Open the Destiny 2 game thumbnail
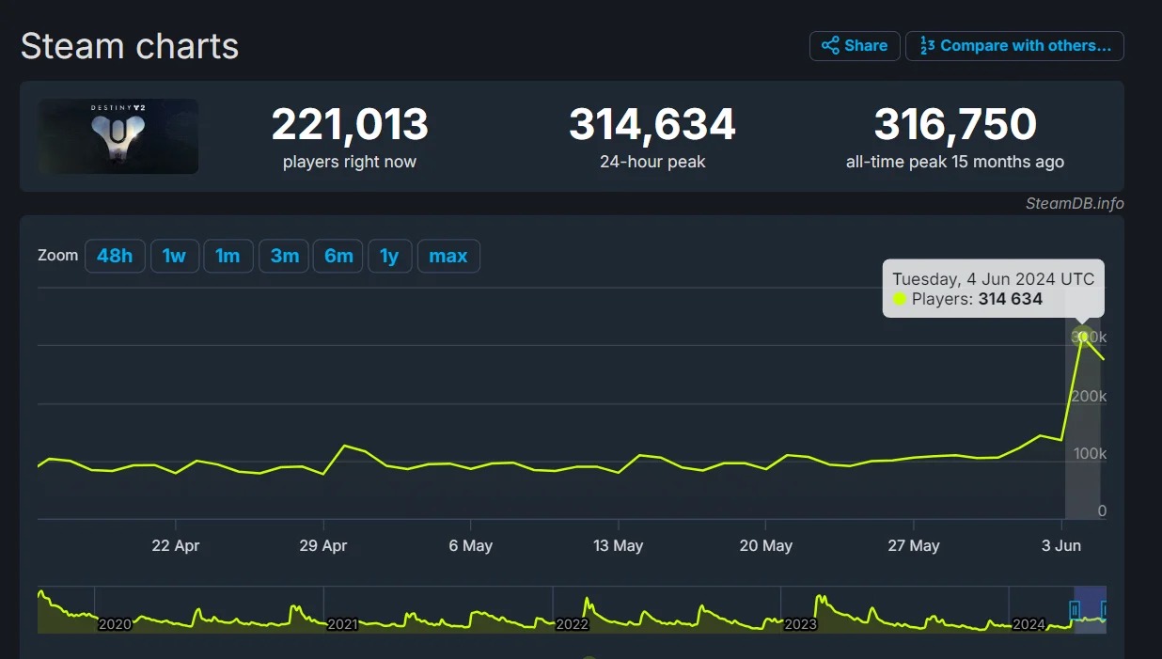1162x659 pixels. [x=118, y=136]
